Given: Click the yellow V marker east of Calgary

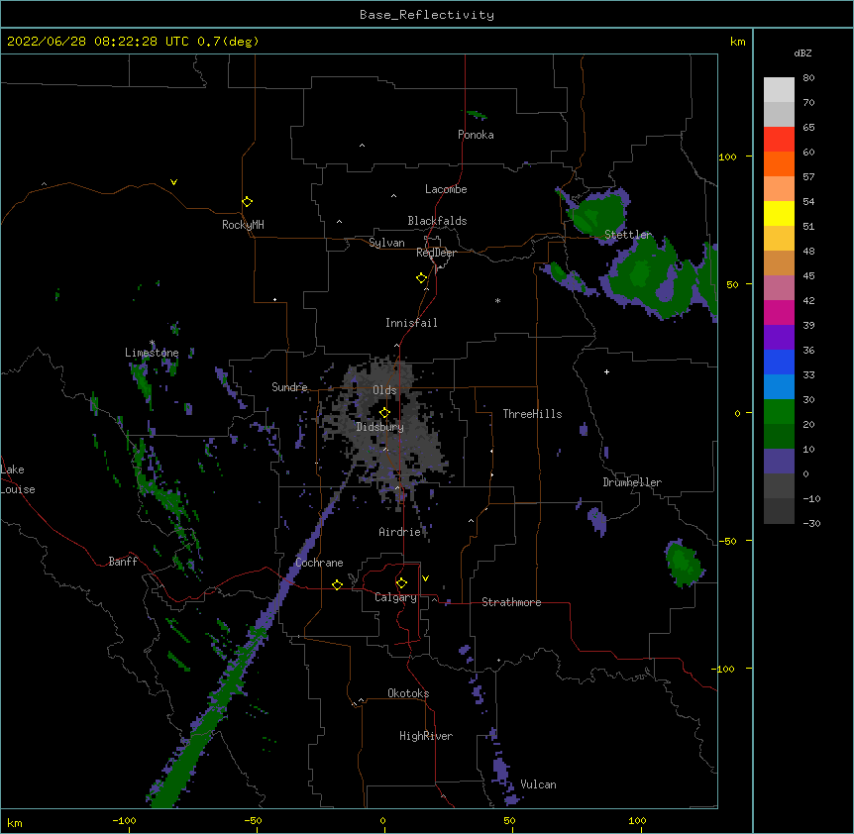Looking at the screenshot, I should pos(425,578).
